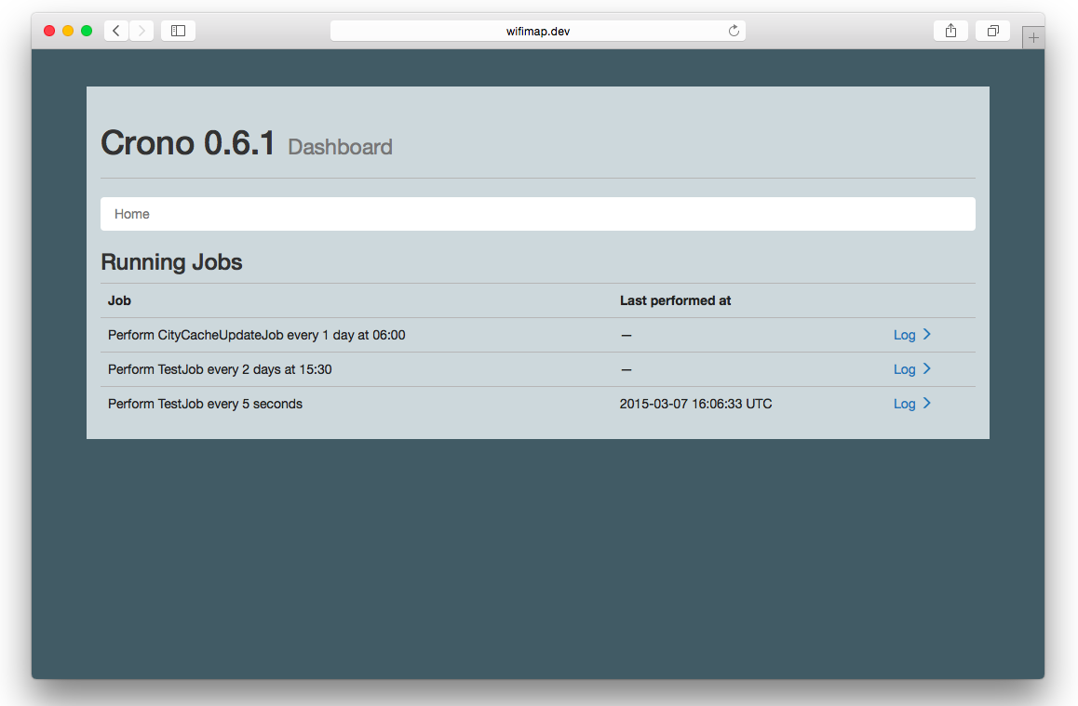1078x706 pixels.
Task: Click the wifimap.dev address bar
Action: 538,31
